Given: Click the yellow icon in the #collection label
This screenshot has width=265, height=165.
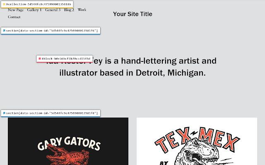Looking at the screenshot, I should [x=4, y=4].
